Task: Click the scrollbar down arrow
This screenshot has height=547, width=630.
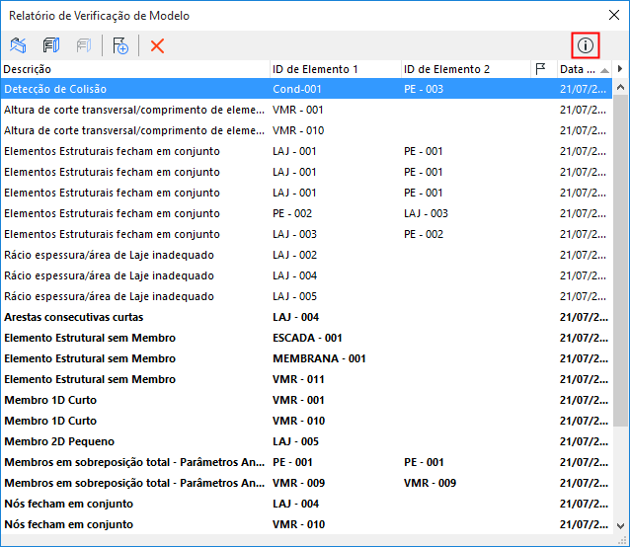Action: pos(620,525)
